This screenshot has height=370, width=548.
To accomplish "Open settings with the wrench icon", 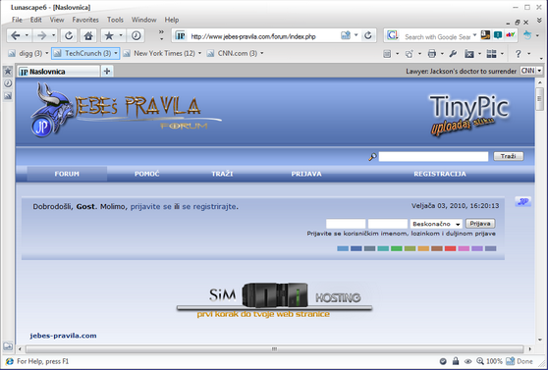I will [x=453, y=53].
